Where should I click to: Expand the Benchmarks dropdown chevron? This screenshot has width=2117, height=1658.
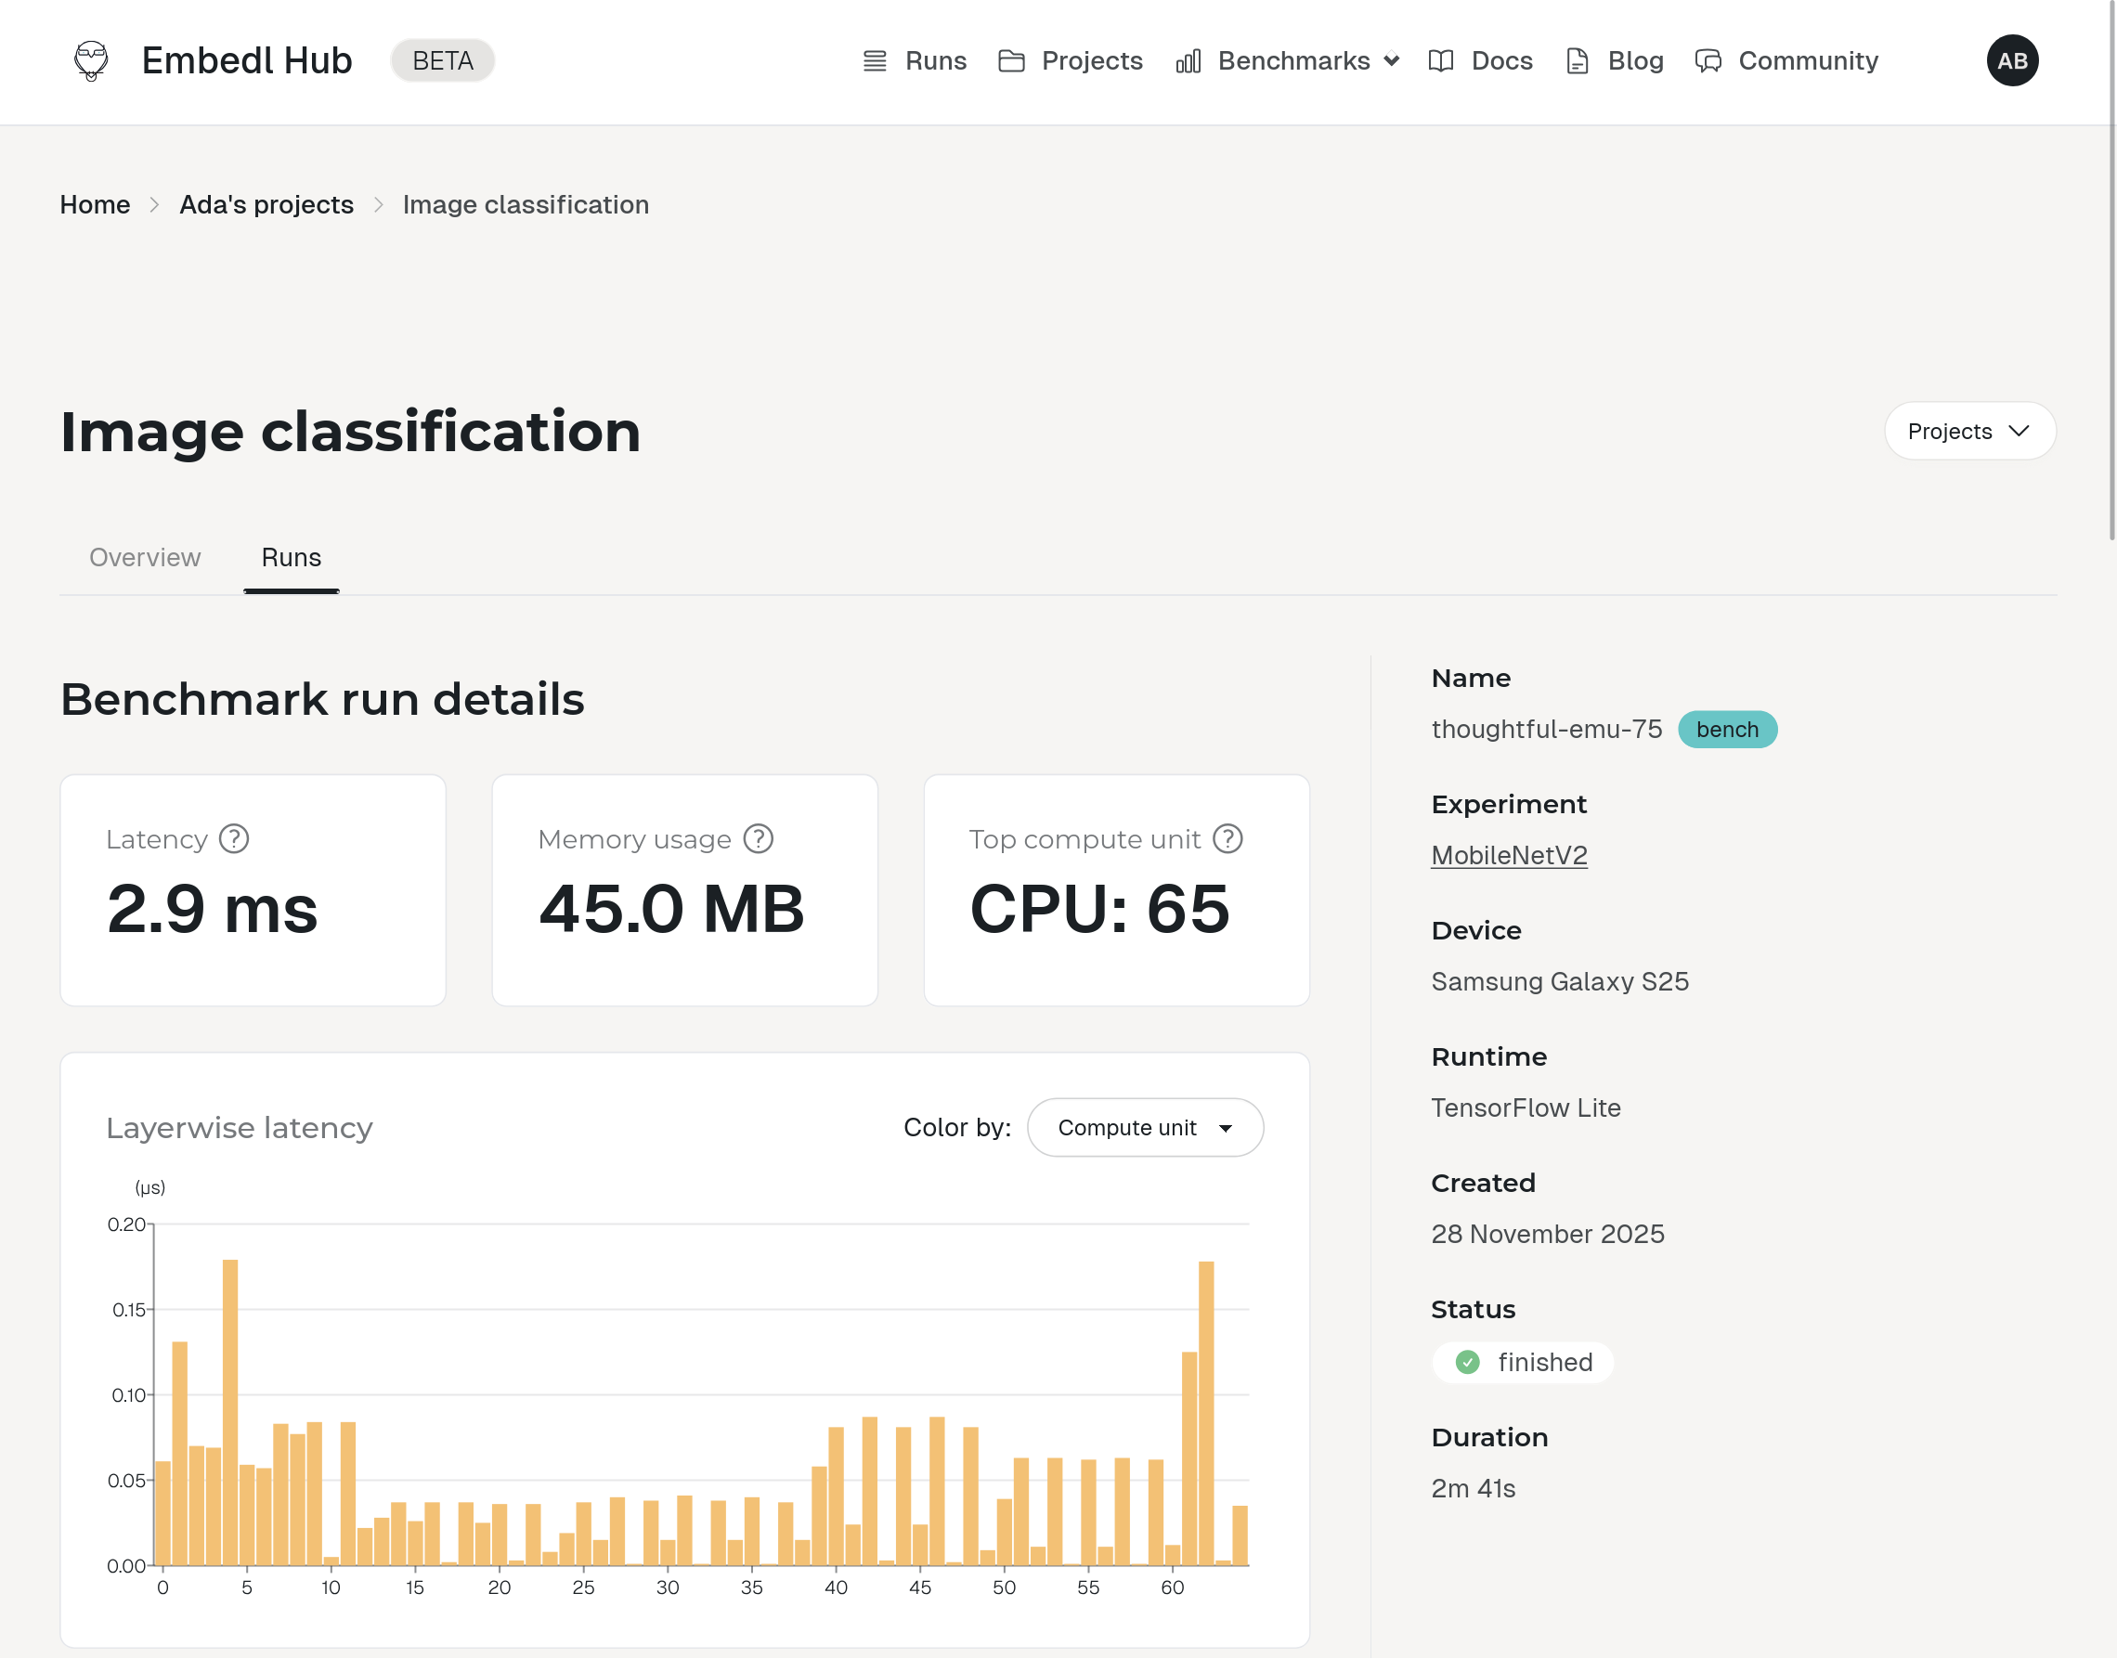pos(1392,61)
